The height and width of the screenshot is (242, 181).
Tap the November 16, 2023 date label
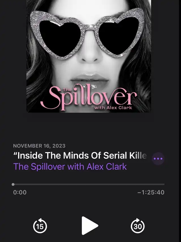click(39, 146)
